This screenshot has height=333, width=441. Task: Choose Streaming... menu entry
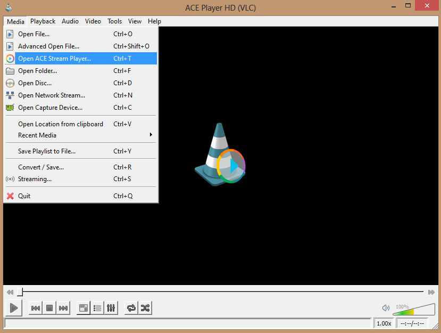pos(81,179)
